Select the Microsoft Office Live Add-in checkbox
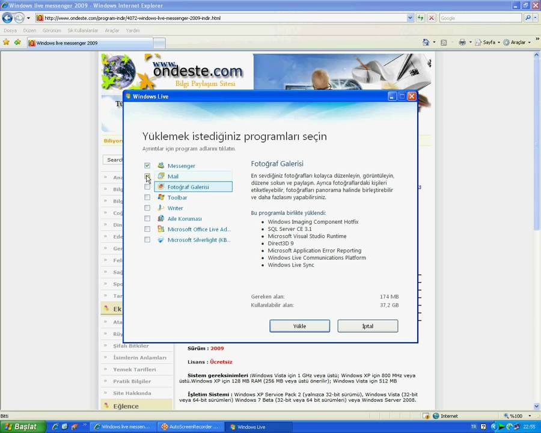The width and height of the screenshot is (541, 433). pyautogui.click(x=147, y=229)
